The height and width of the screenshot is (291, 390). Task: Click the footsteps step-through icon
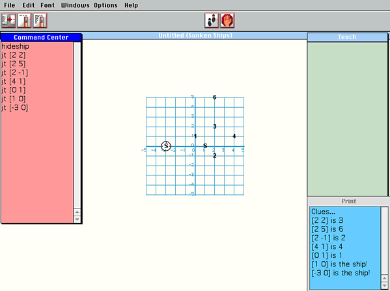[212, 20]
